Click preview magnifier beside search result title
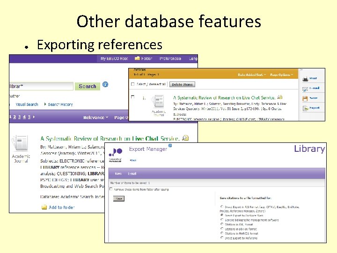Image resolution: width=337 pixels, height=253 pixels. tap(185, 138)
